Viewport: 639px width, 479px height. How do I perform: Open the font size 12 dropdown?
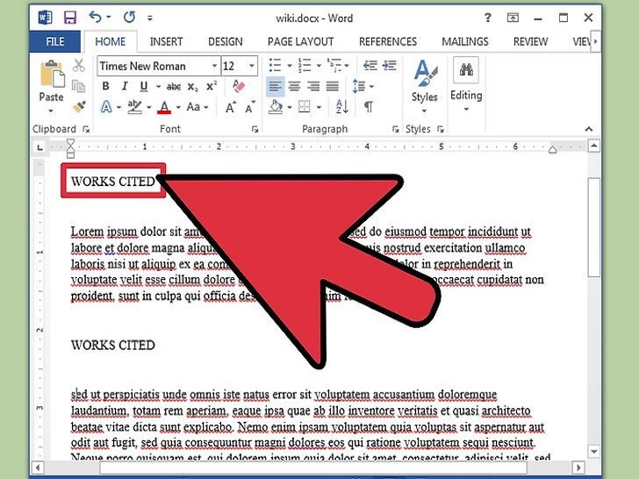coord(253,66)
